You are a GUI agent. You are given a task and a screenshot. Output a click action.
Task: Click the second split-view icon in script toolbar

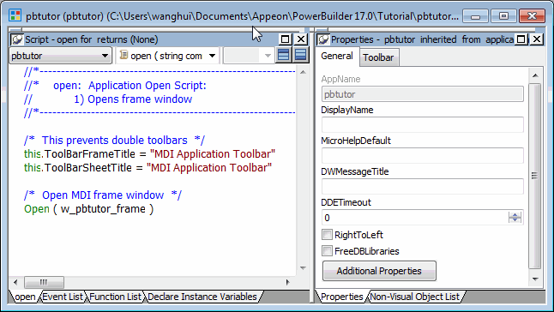(x=300, y=55)
